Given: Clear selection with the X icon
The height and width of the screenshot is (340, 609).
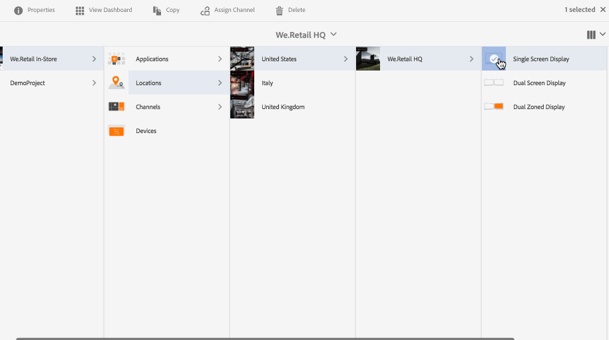Looking at the screenshot, I should pyautogui.click(x=603, y=10).
